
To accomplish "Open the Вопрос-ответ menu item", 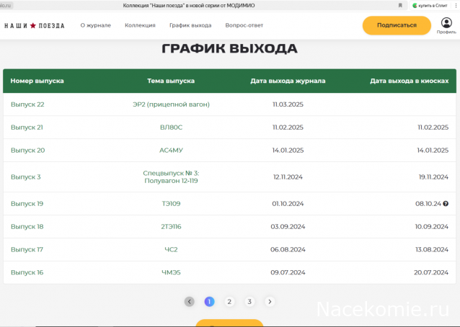I will 246,25.
